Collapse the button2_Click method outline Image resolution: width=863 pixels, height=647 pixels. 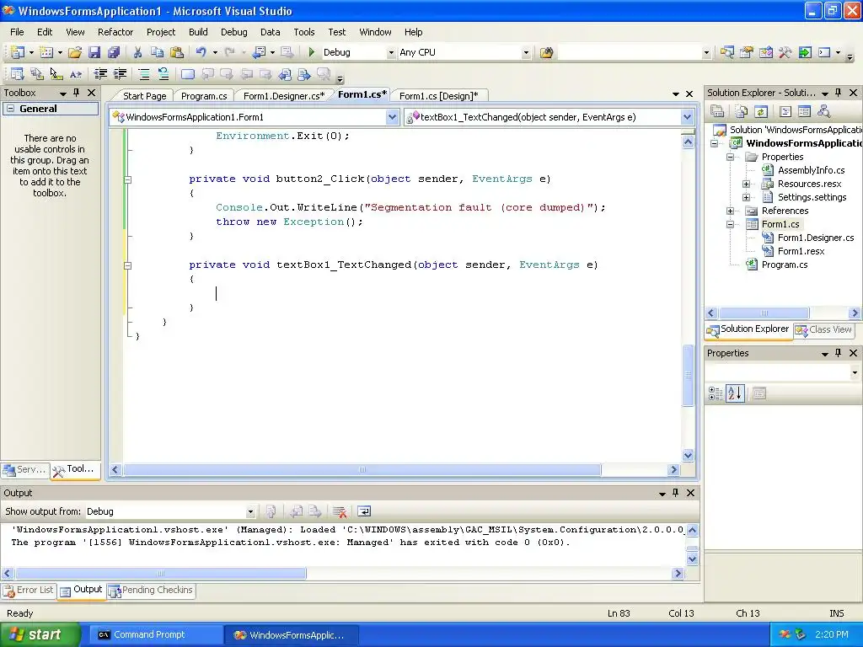128,179
